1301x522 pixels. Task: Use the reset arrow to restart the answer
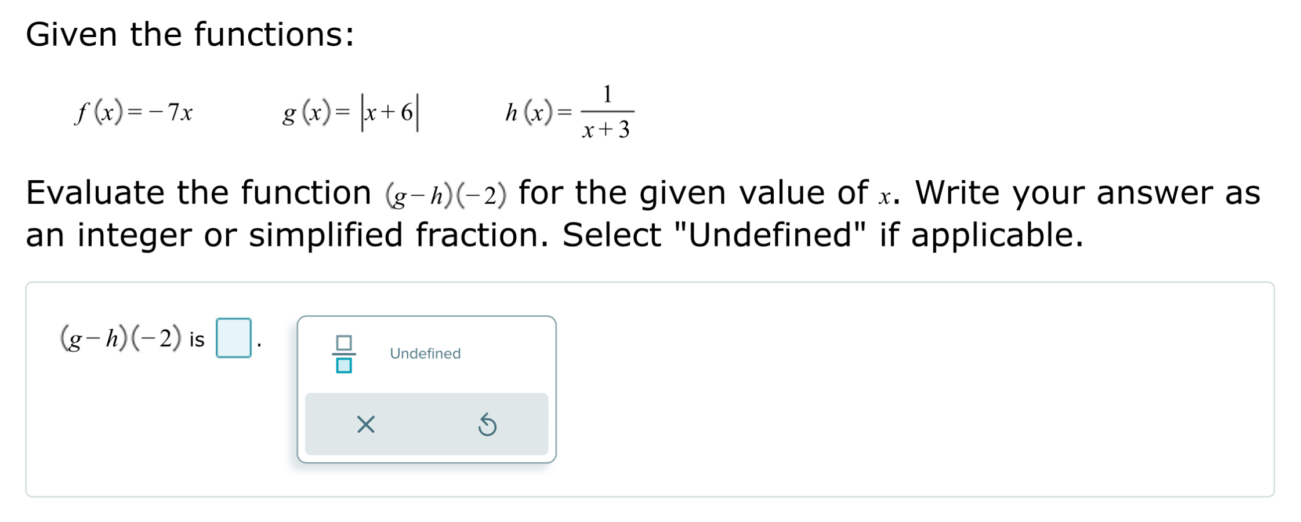487,425
